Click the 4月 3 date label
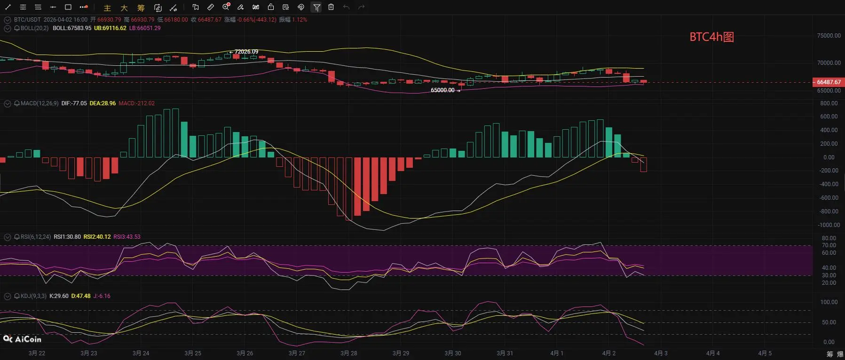The height and width of the screenshot is (360, 845). (661, 353)
